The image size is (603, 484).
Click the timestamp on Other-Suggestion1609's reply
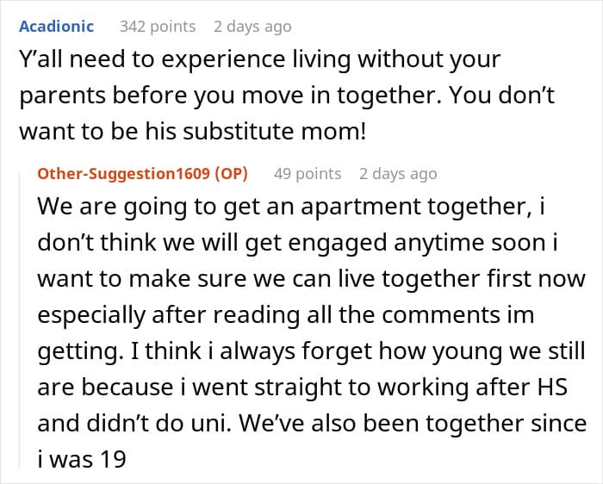click(398, 173)
